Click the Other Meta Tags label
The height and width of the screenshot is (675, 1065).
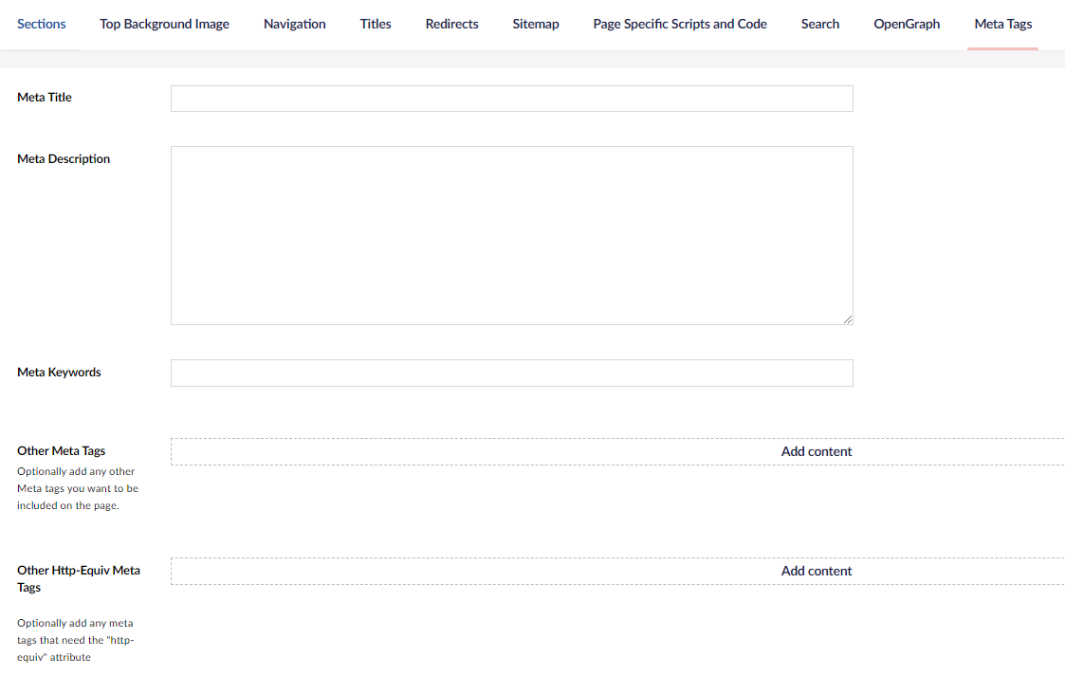[62, 450]
